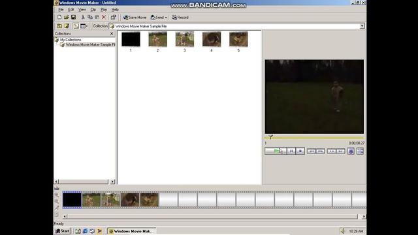Click the Windows Start button
The image size is (418, 235).
(63, 231)
